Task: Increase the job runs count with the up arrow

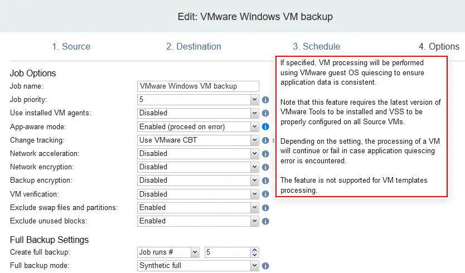Action: coord(254,250)
